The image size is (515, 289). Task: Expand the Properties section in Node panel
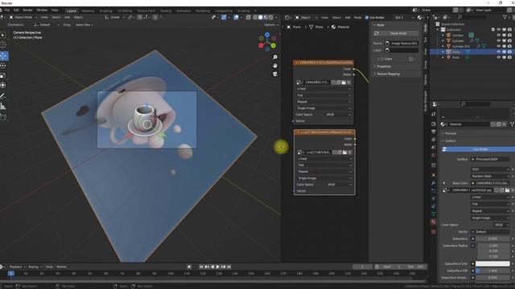pos(383,67)
